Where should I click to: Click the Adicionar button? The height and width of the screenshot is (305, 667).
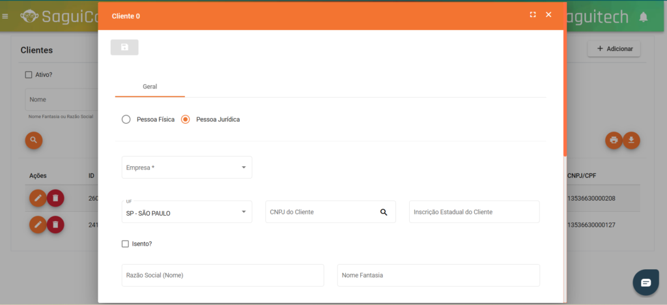[614, 49]
